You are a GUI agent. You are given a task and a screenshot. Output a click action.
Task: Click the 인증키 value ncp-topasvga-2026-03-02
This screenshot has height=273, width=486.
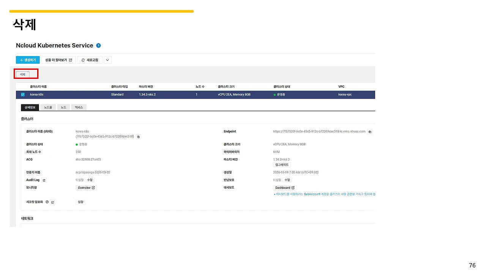(93, 173)
